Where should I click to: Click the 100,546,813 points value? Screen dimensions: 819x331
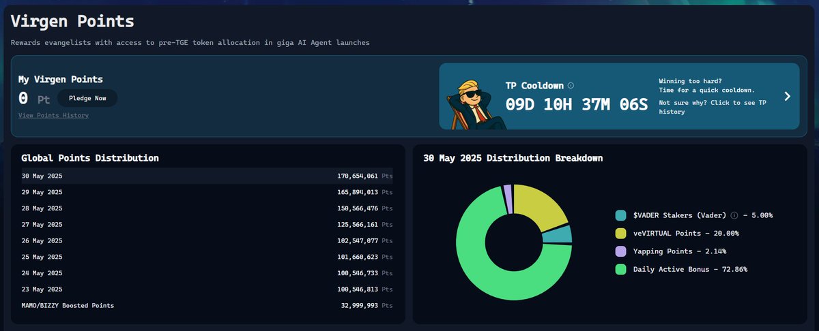pyautogui.click(x=358, y=289)
